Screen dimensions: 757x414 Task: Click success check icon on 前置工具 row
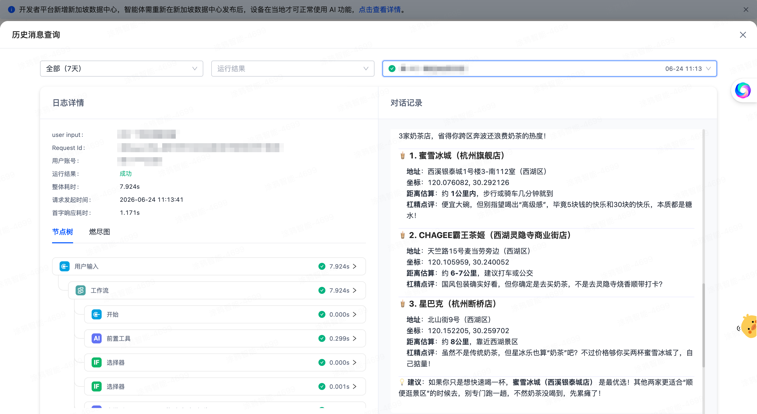coord(322,338)
